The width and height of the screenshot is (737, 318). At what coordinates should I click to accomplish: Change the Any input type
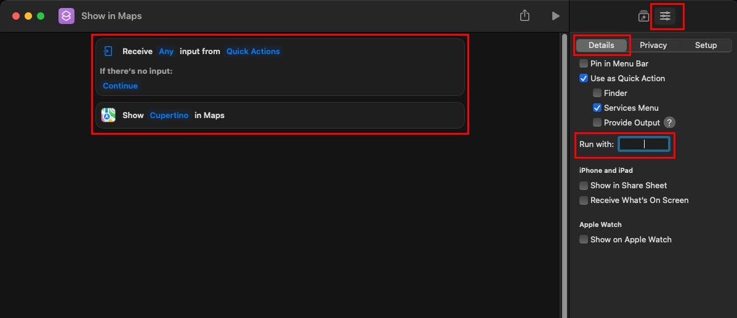[166, 51]
